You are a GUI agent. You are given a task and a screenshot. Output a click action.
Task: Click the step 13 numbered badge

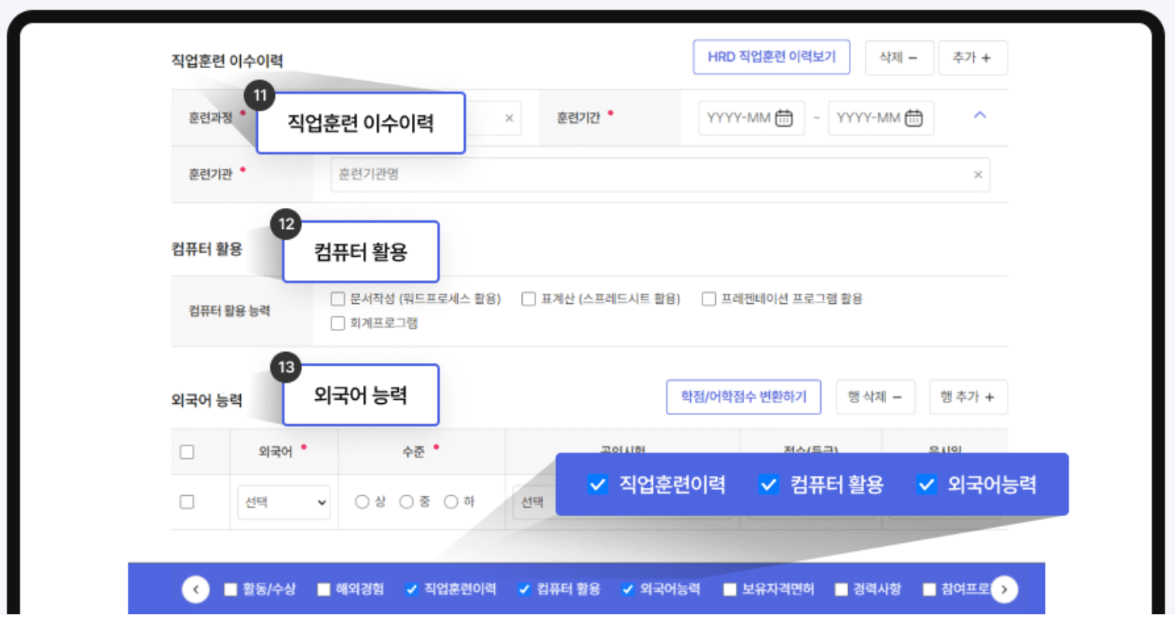pyautogui.click(x=285, y=367)
